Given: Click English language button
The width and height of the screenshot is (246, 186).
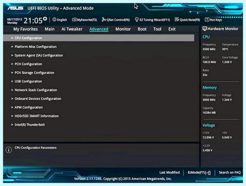Looking at the screenshot, I should [x=59, y=20].
